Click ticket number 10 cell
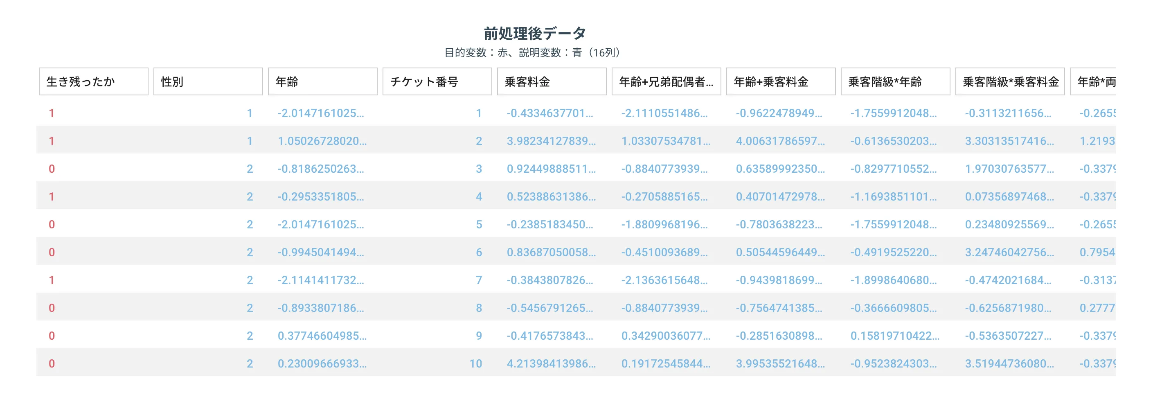Viewport: 1162px width, 406px height. coord(475,363)
